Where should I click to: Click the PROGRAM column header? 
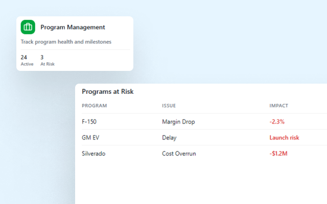(94, 106)
